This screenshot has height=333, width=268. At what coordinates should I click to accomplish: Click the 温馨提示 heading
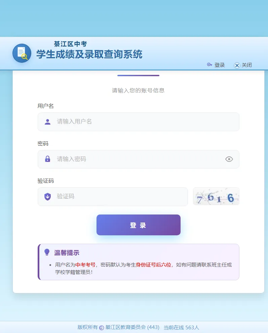pos(67,253)
